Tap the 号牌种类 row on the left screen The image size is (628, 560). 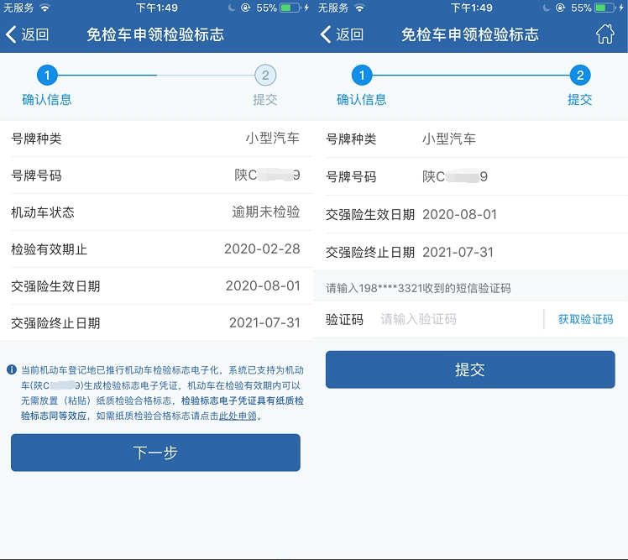155,139
